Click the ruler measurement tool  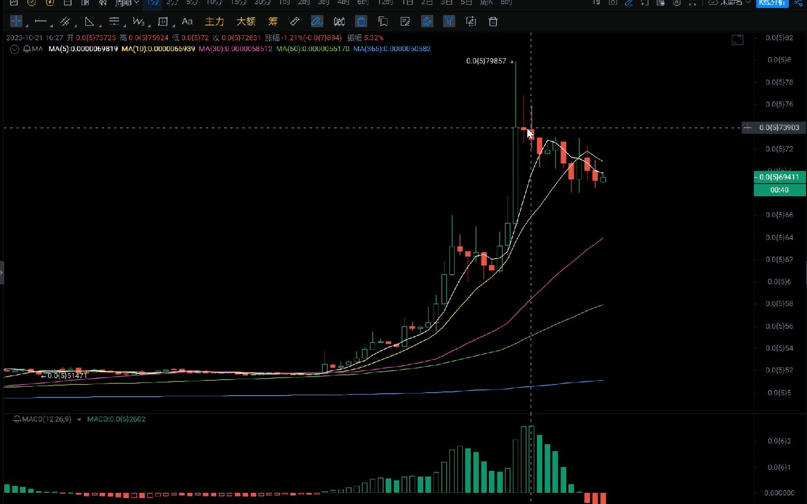(x=295, y=21)
